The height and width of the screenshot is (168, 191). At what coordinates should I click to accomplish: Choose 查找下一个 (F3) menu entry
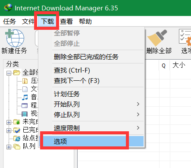point(92,81)
